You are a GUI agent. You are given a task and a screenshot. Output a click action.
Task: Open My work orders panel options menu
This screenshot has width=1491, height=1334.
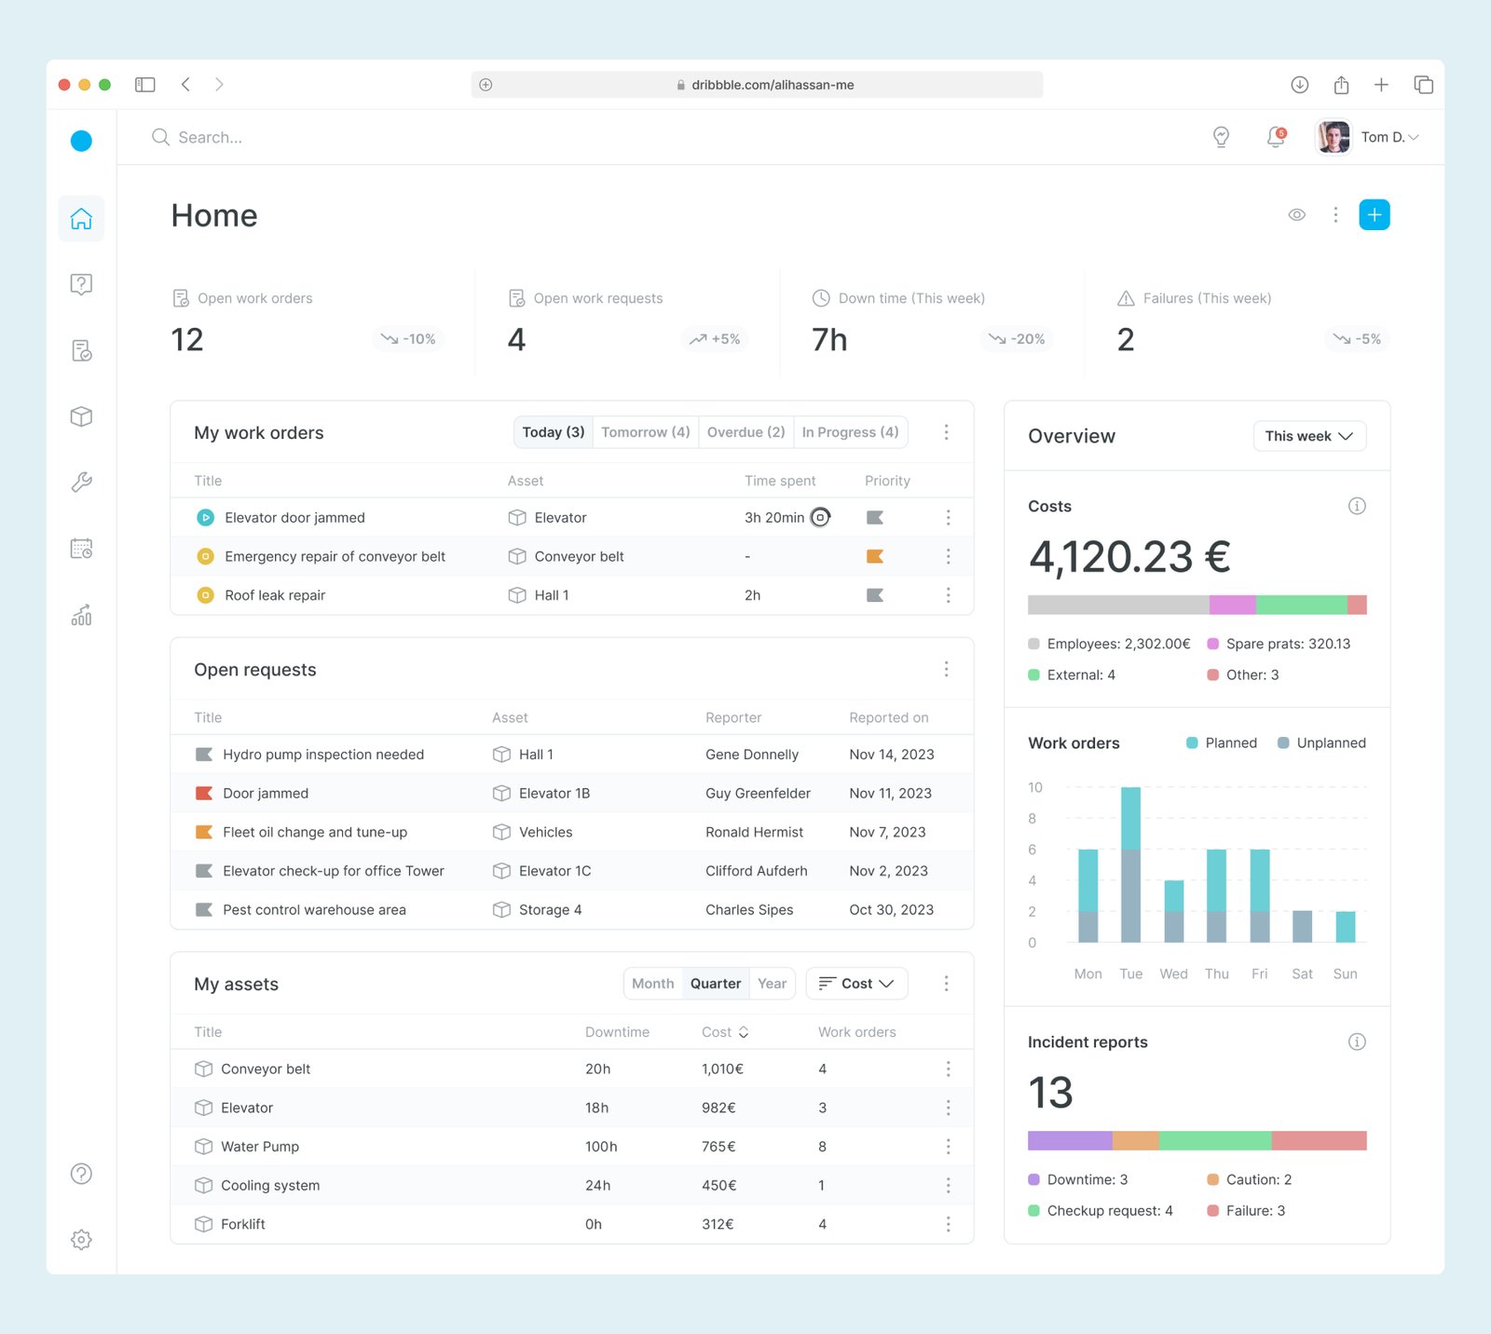coord(947,432)
